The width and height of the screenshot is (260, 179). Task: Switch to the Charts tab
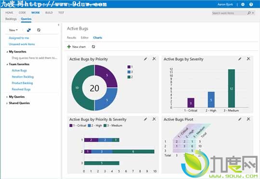(97, 38)
